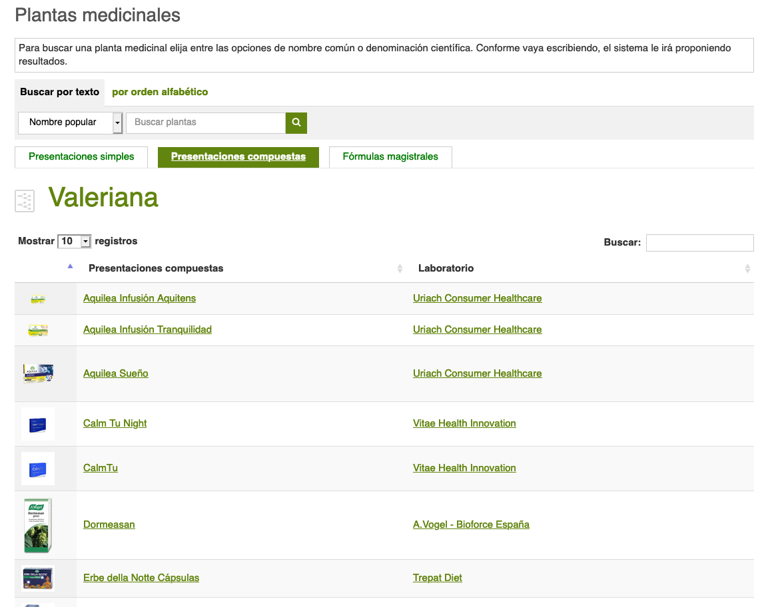
Task: Click the Valeriana plant heading
Action: 103,198
